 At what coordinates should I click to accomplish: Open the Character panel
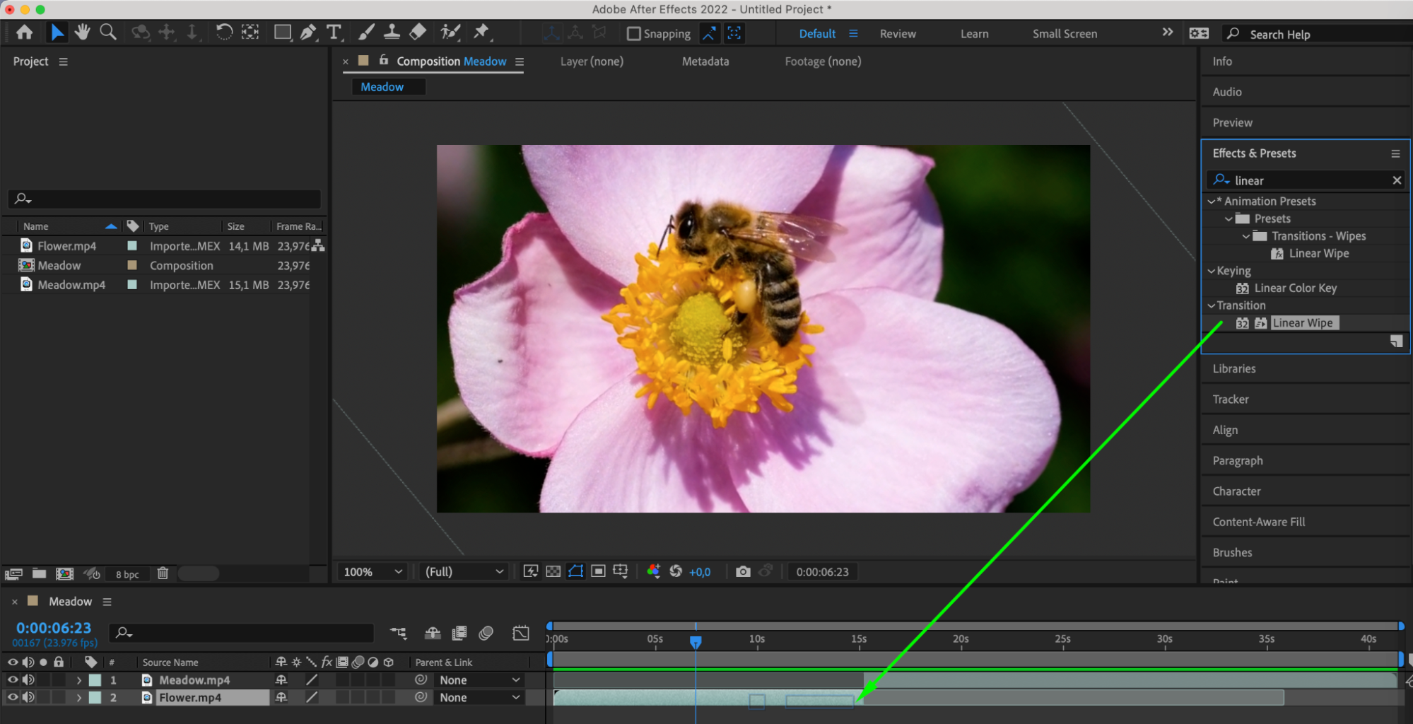tap(1236, 491)
